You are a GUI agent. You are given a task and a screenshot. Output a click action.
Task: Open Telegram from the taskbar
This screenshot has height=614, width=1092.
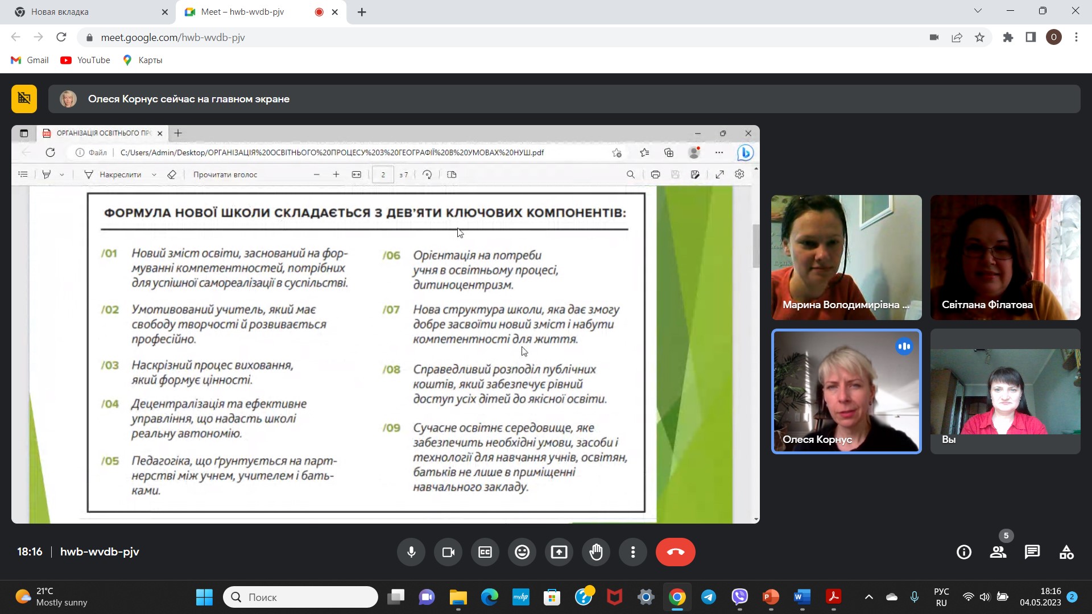[x=709, y=597]
